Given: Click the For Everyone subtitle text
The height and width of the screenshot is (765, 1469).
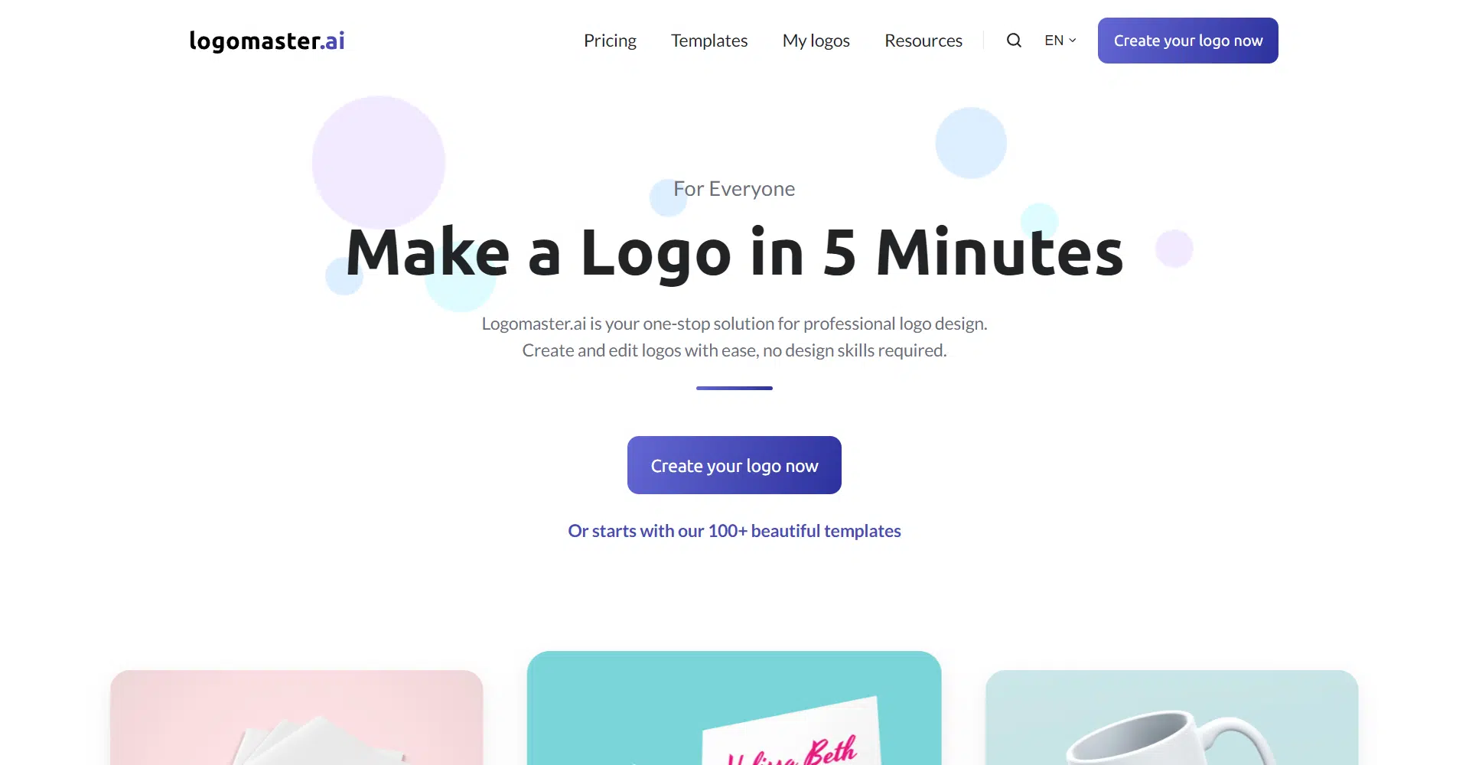Looking at the screenshot, I should pyautogui.click(x=734, y=189).
